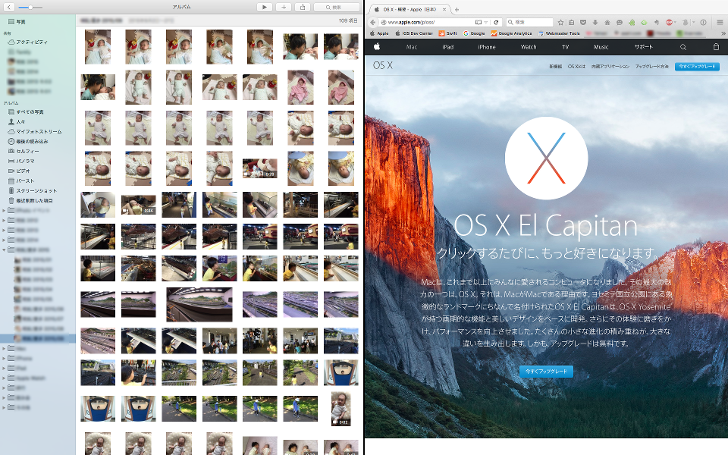This screenshot has height=455, width=728.
Task: Expand the Apple Watch folder in sidebar
Action: point(4,378)
